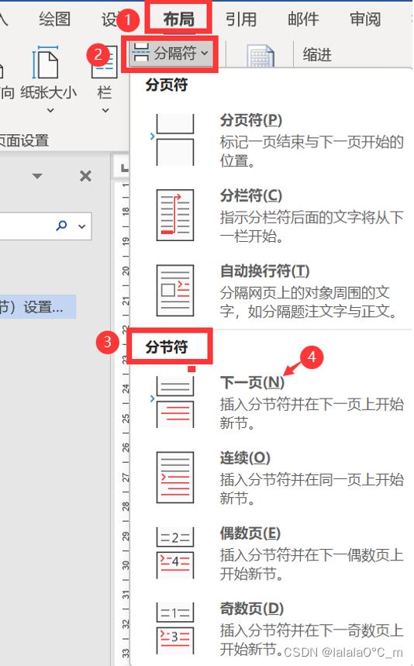Switch to the 引用 tab
The height and width of the screenshot is (666, 414).
[241, 19]
